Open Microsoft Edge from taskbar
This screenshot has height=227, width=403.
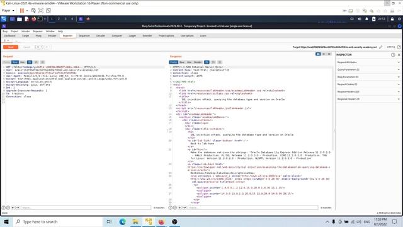click(x=122, y=221)
